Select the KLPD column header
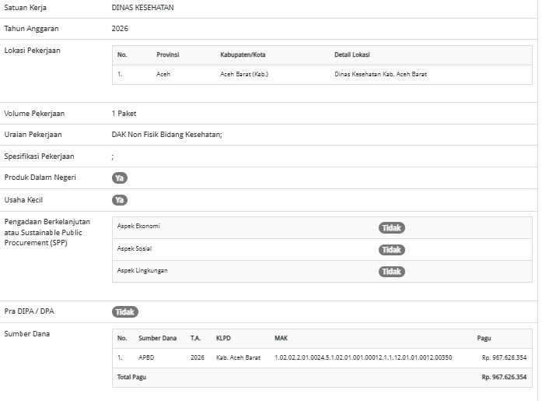 pos(223,338)
